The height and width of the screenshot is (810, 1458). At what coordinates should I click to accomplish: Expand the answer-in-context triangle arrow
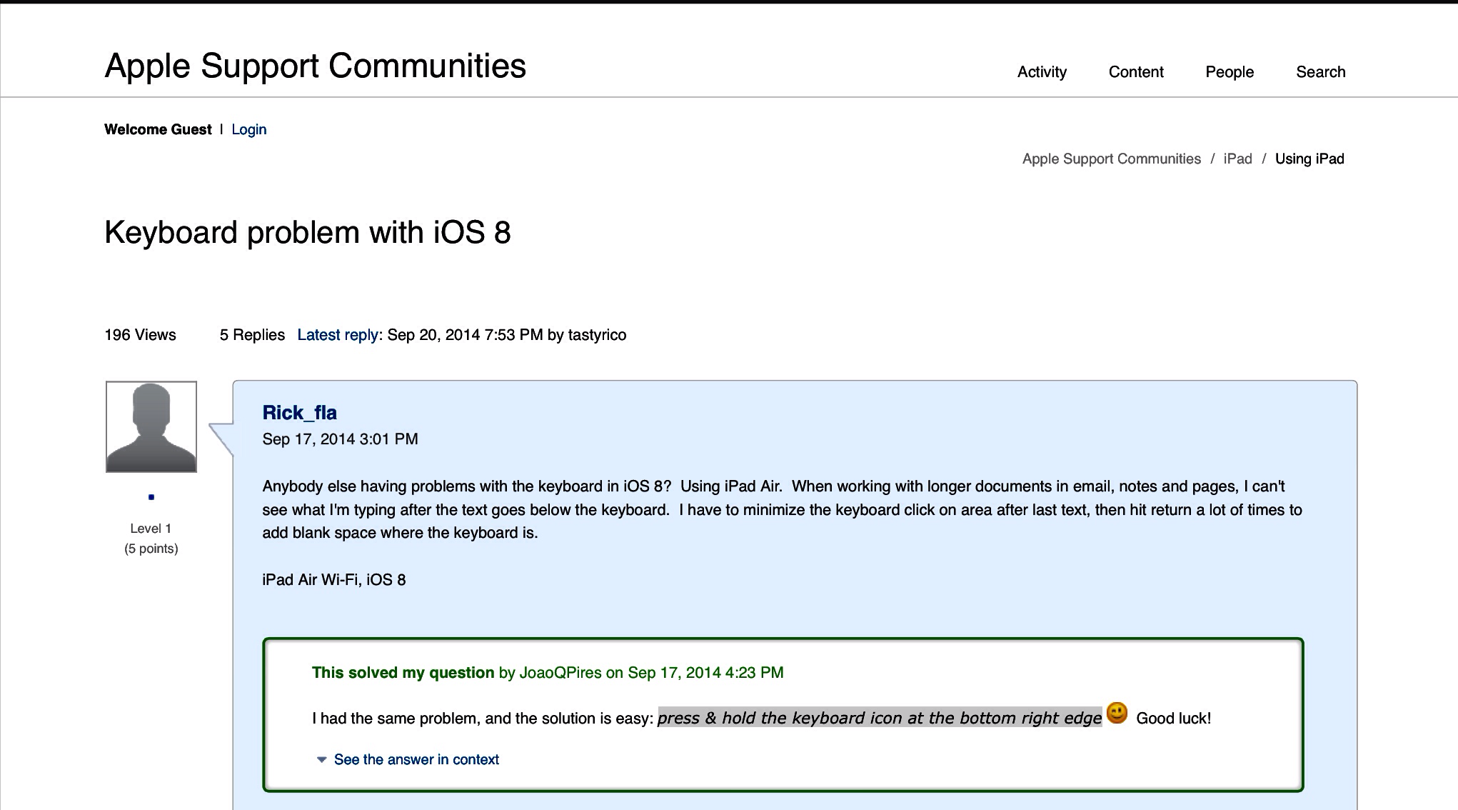(x=321, y=760)
